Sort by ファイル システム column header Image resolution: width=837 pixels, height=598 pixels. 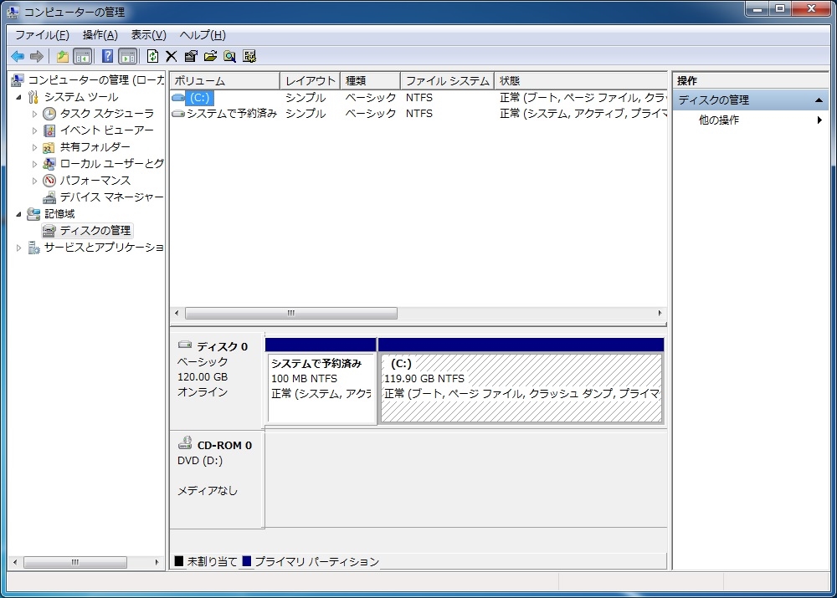click(447, 80)
